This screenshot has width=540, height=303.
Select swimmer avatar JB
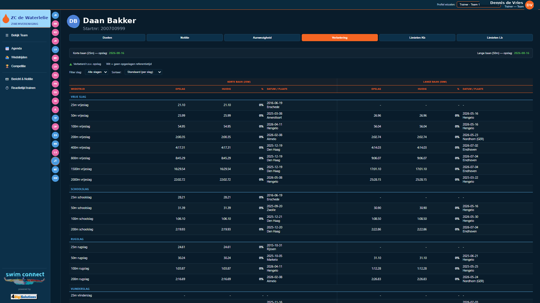pyautogui.click(x=55, y=15)
